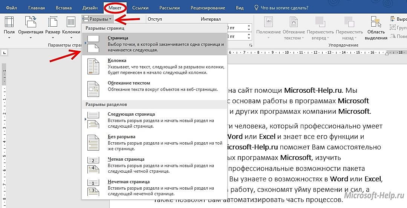Click the Обтекание текстом icon
Image resolution: width=407 pixels, height=208 pixels.
point(93,89)
